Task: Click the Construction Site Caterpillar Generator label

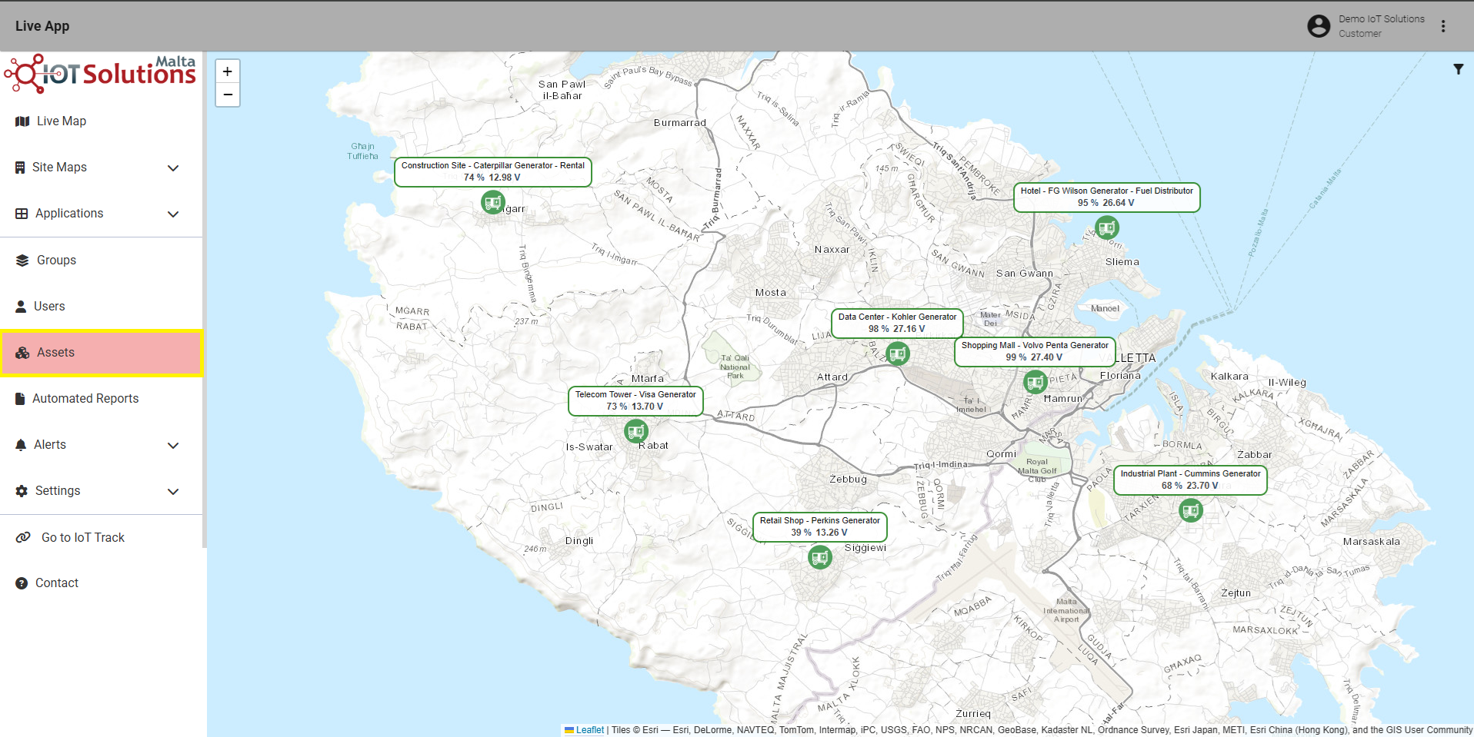Action: click(x=493, y=172)
